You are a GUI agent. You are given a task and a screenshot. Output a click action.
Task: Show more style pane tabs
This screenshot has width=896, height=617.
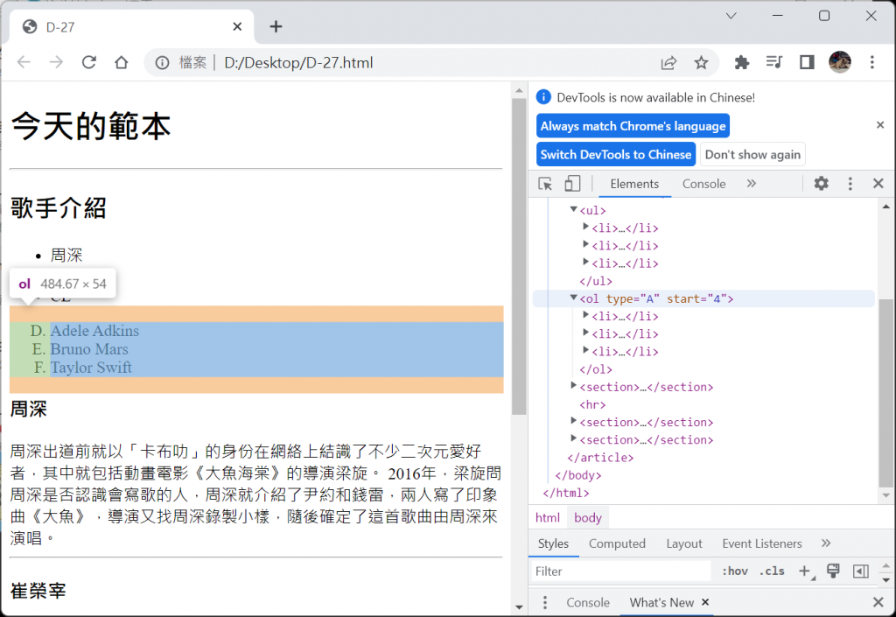click(826, 543)
